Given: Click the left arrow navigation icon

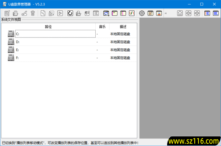Looking at the screenshot, I should (189, 13).
